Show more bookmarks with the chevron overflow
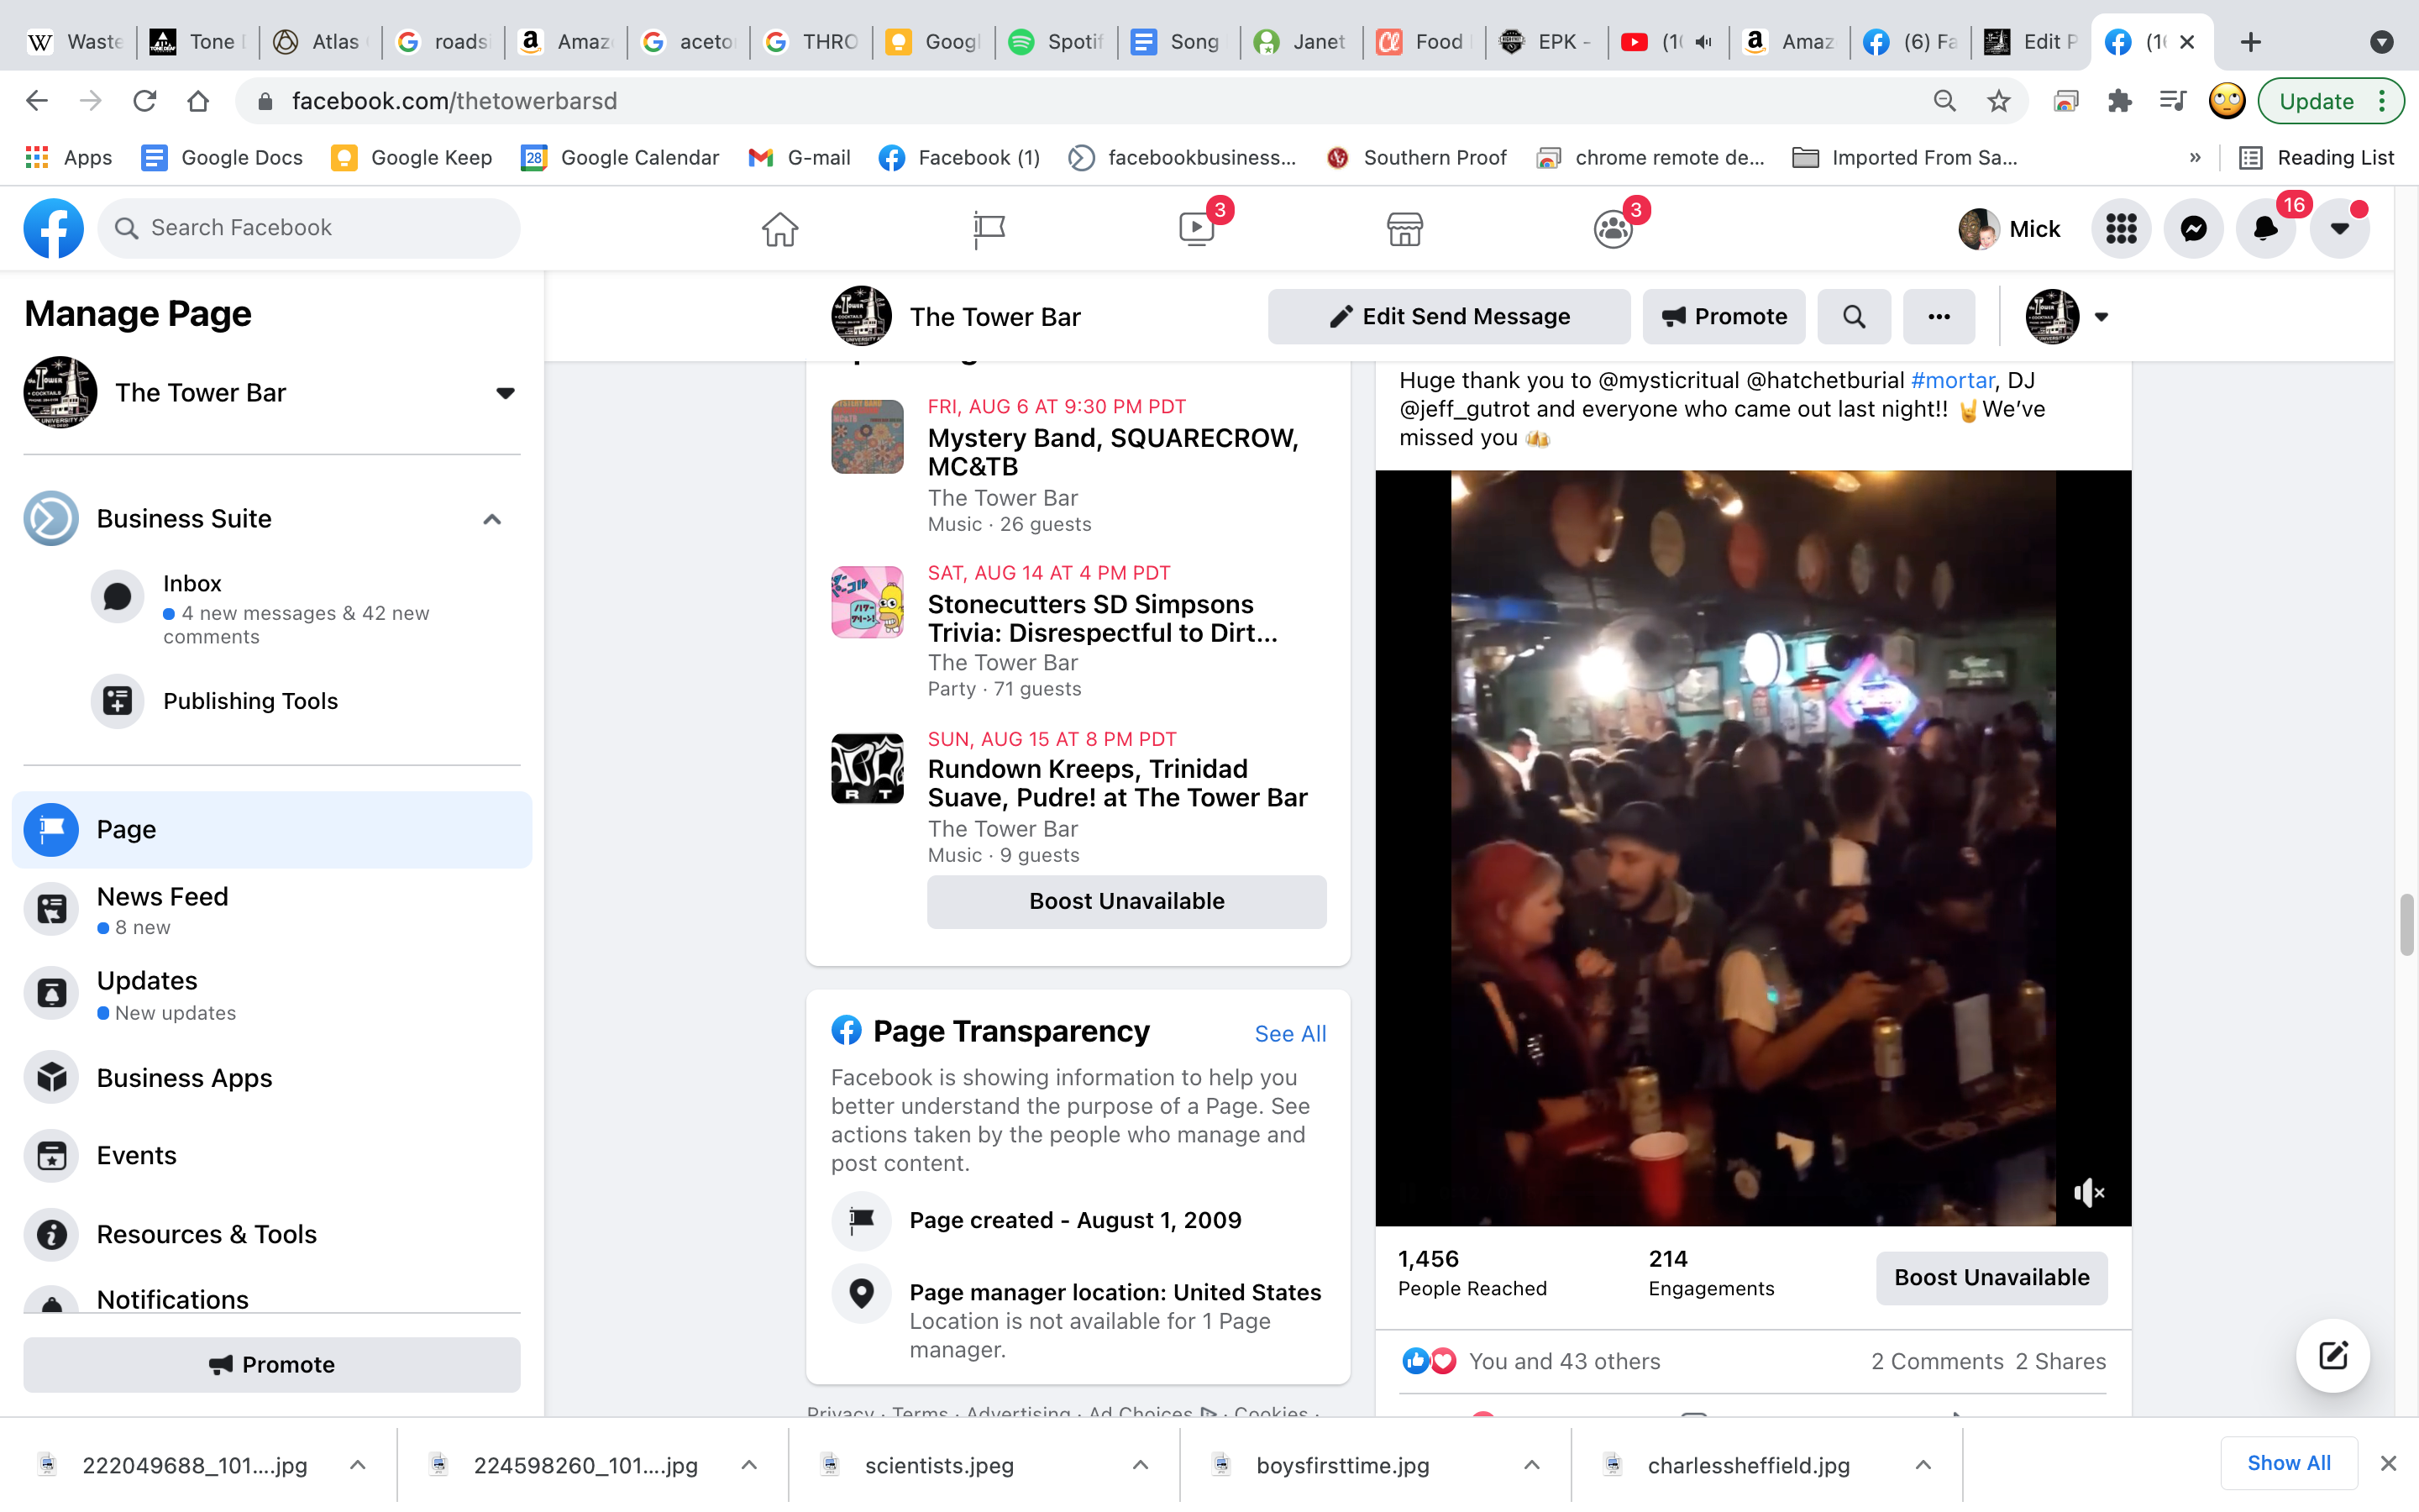This screenshot has width=2419, height=1512. click(x=2195, y=158)
